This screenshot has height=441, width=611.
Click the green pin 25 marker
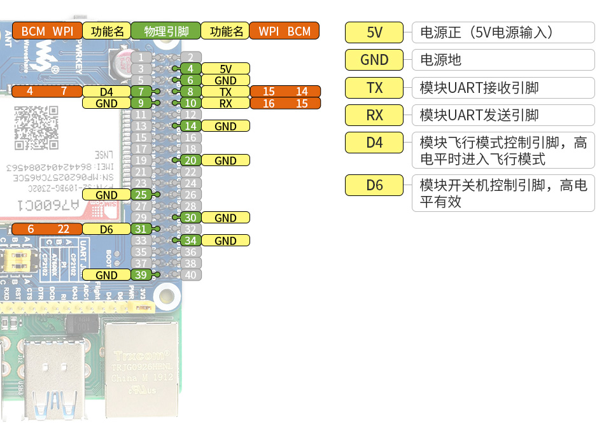click(x=141, y=195)
